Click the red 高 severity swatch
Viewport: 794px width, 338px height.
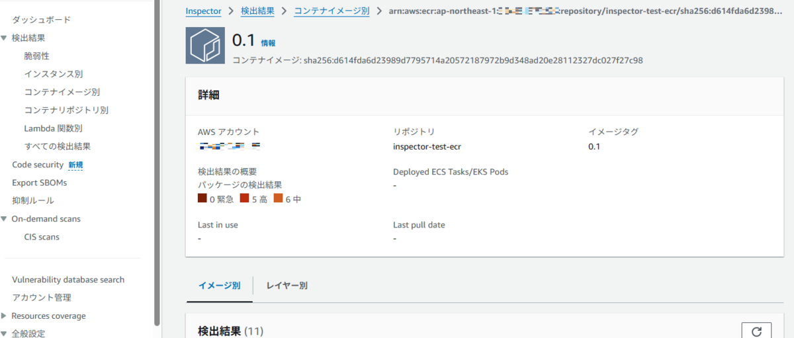245,198
